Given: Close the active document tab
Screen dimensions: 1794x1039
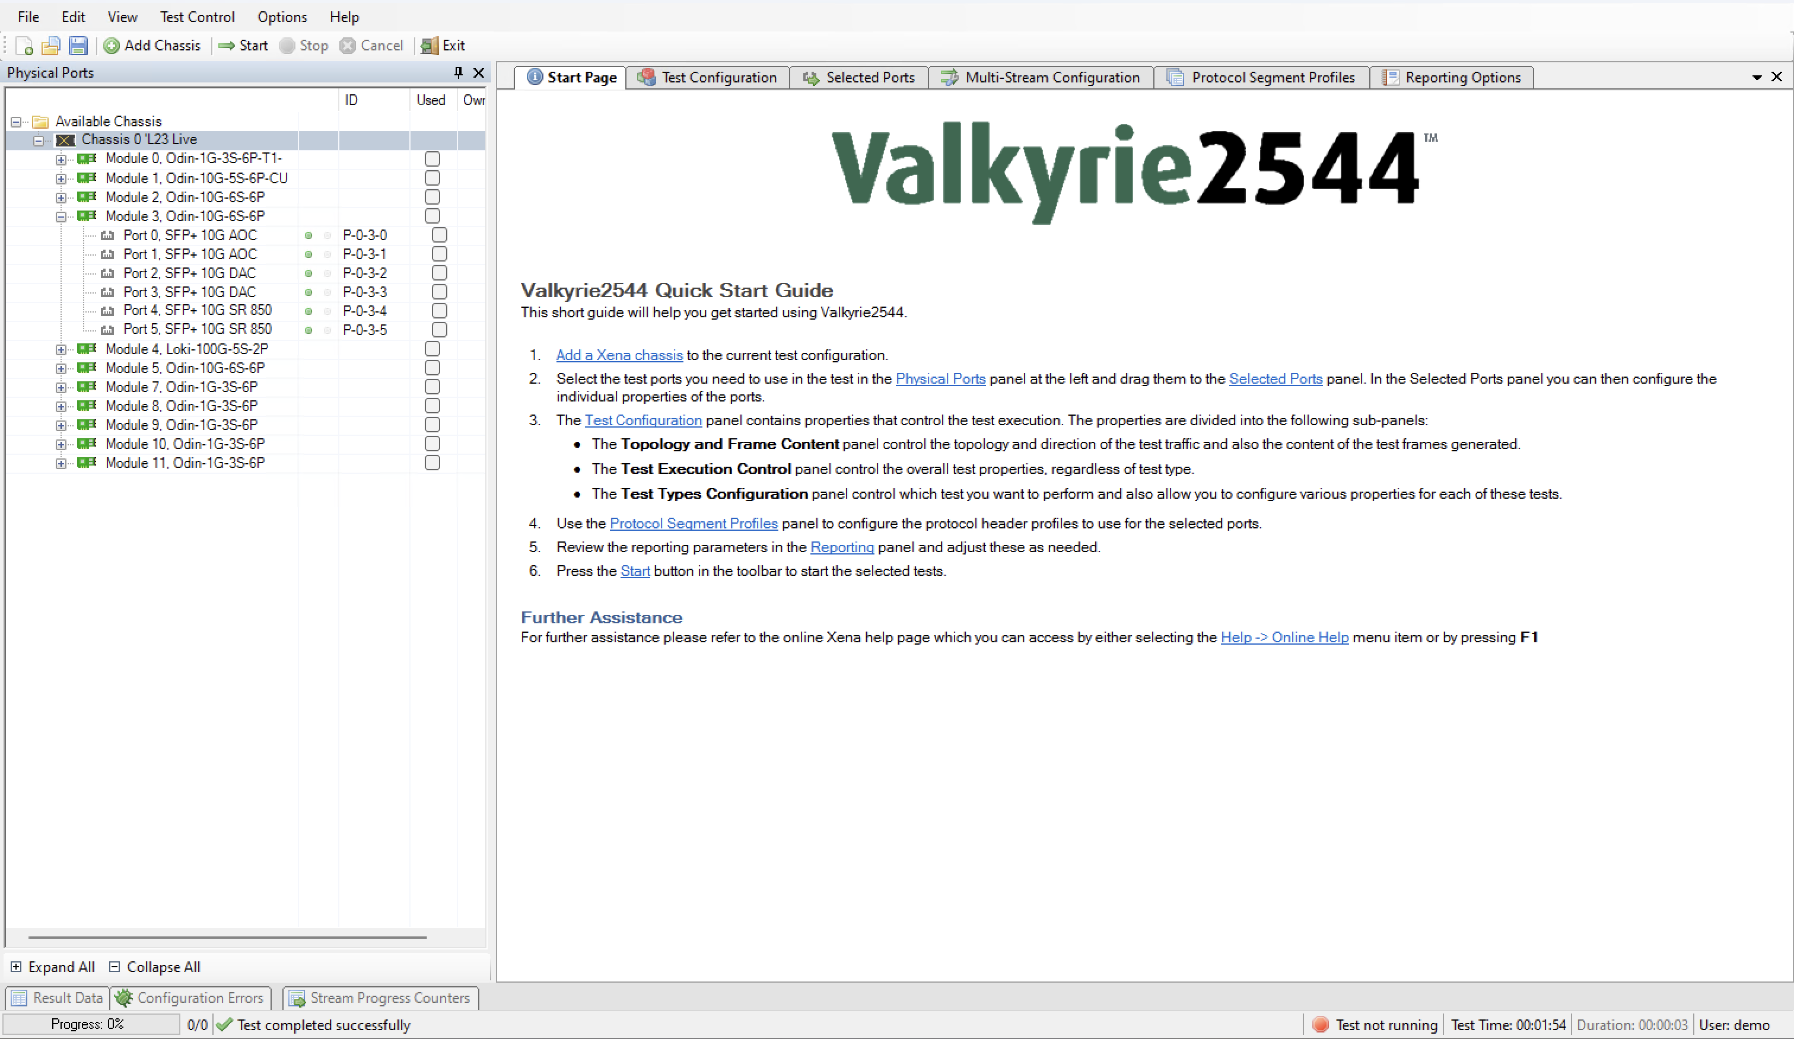Looking at the screenshot, I should pyautogui.click(x=1777, y=76).
